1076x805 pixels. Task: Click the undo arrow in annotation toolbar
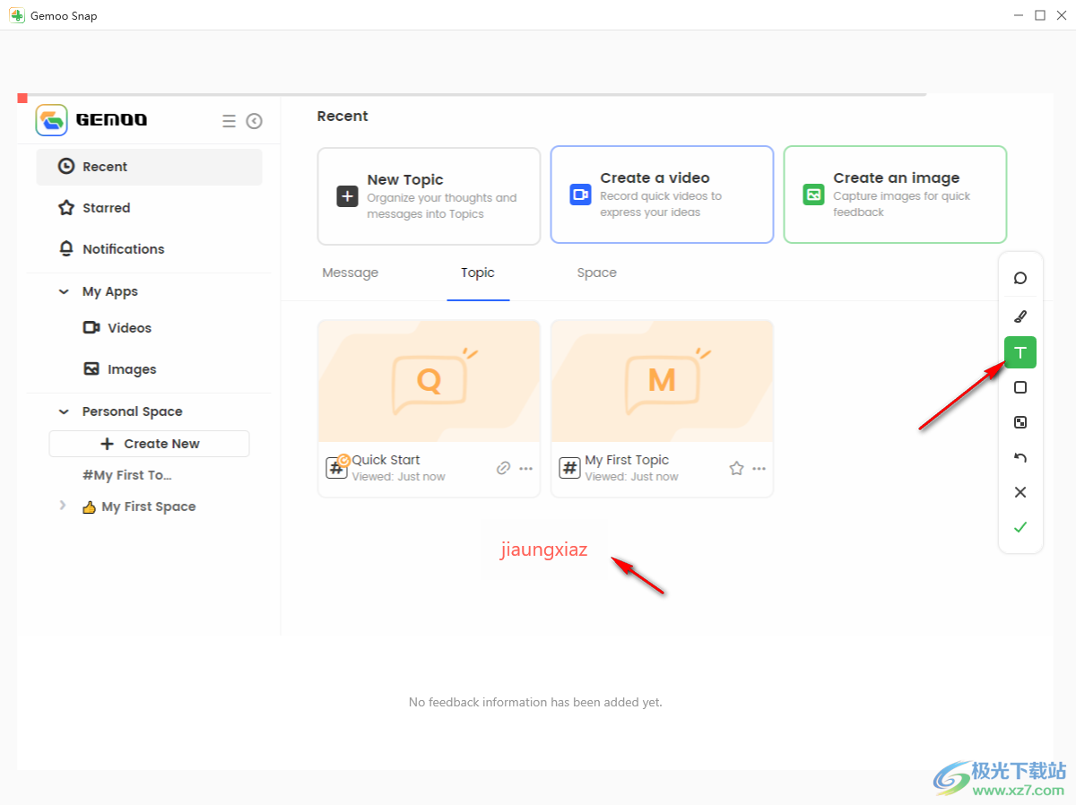1020,458
